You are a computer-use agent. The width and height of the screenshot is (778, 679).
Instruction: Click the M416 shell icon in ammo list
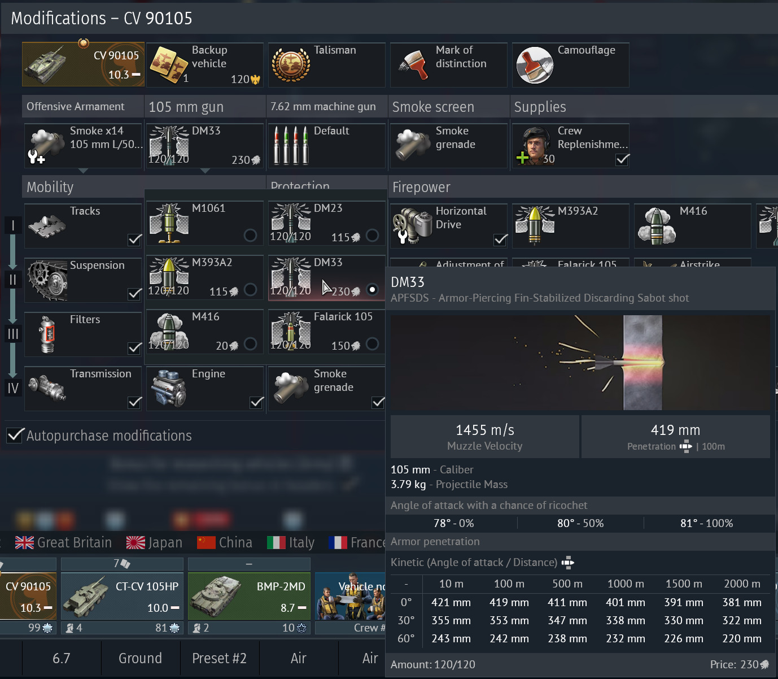[168, 332]
